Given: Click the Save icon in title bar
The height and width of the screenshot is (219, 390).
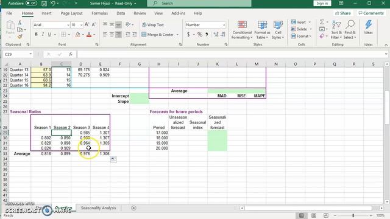Looking at the screenshot, I should tap(44, 4).
